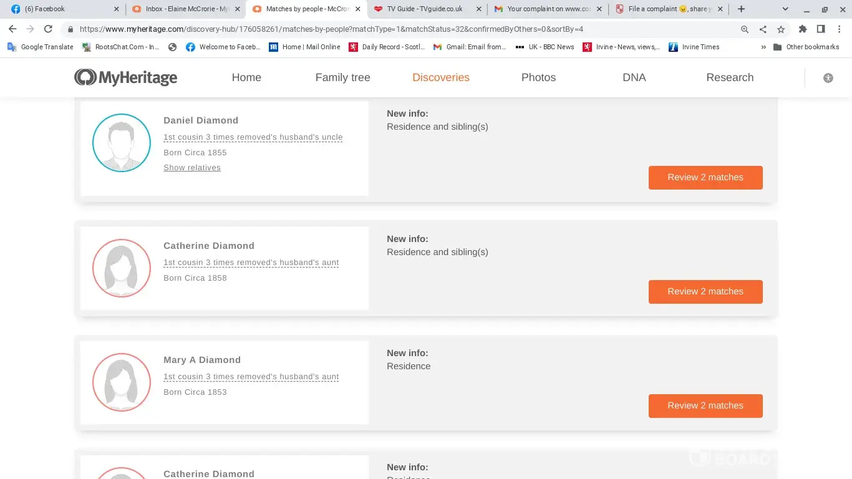Click the browser reload icon

tap(48, 29)
